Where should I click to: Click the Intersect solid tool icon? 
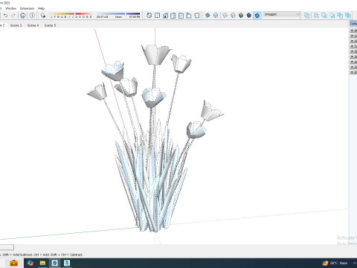317,16
